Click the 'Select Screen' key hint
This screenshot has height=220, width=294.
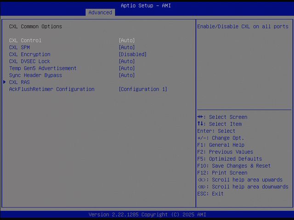(222, 117)
